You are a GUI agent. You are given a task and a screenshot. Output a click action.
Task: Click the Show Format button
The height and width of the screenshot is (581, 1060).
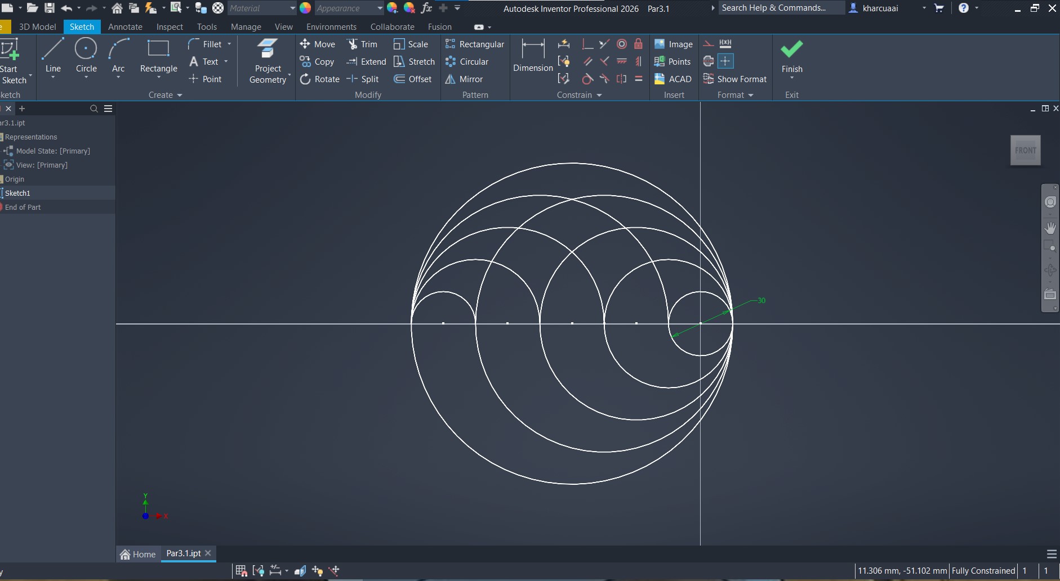tap(735, 79)
